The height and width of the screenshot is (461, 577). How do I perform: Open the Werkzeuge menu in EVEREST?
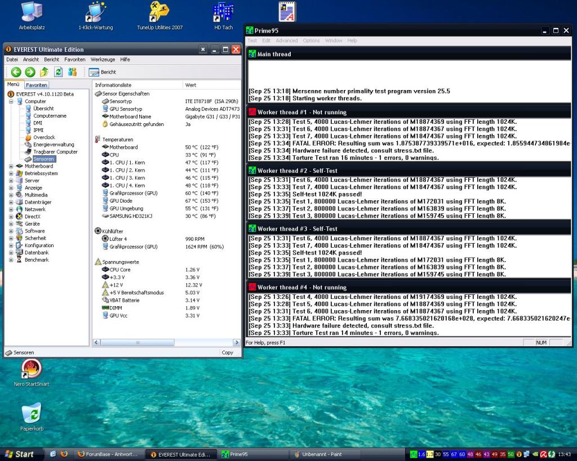103,60
